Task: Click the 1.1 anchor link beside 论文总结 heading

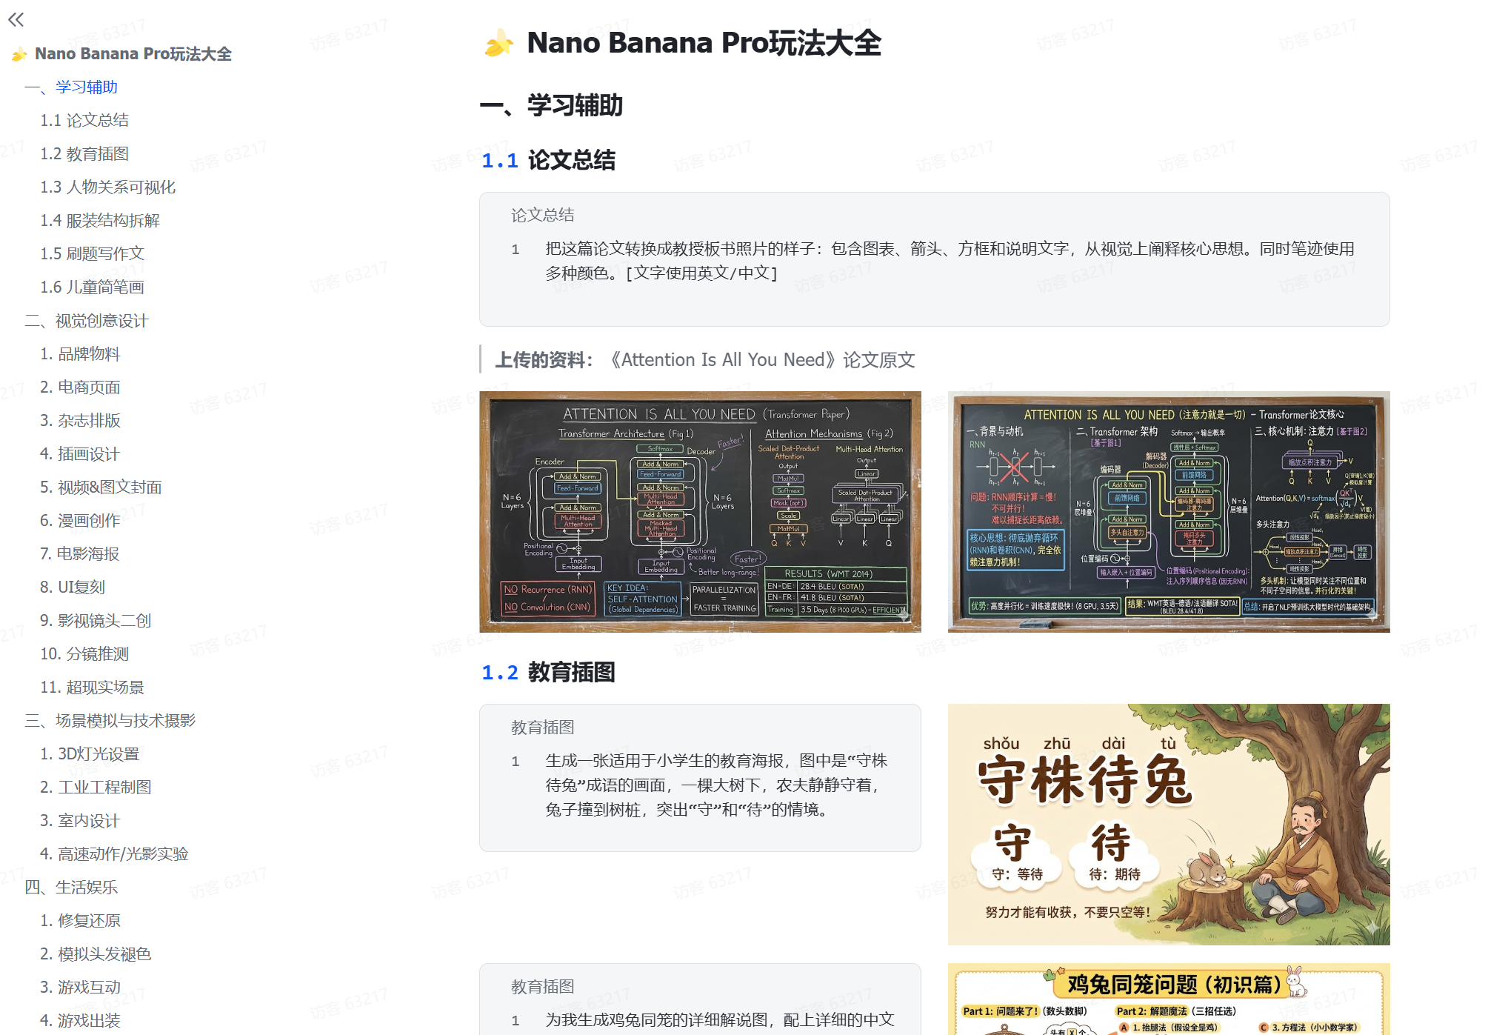Action: pyautogui.click(x=499, y=161)
